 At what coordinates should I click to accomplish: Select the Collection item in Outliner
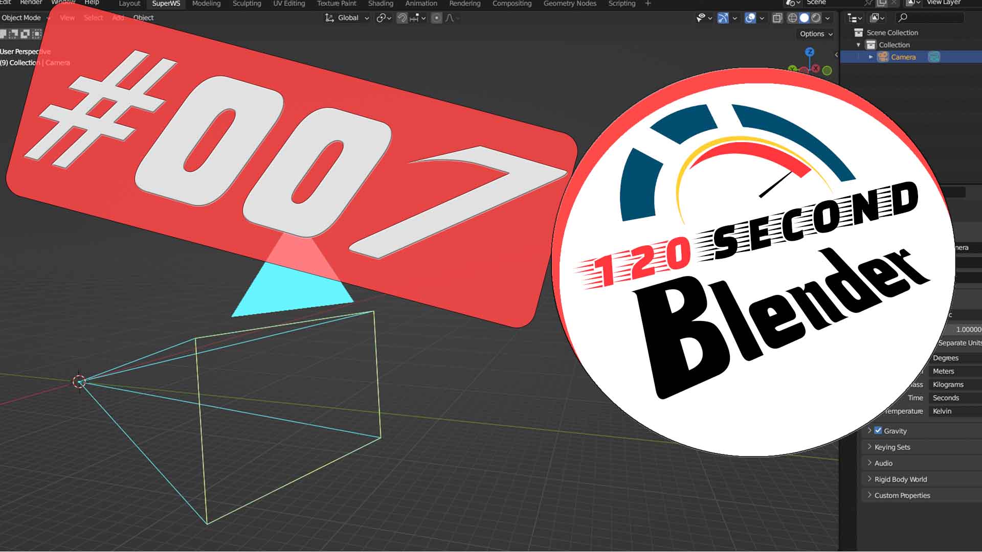pyautogui.click(x=894, y=45)
